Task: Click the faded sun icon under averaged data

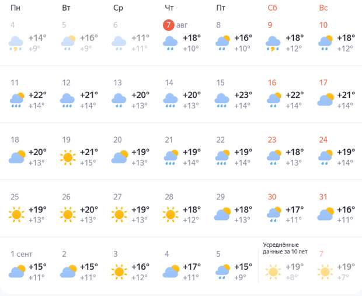Action: coord(273,272)
